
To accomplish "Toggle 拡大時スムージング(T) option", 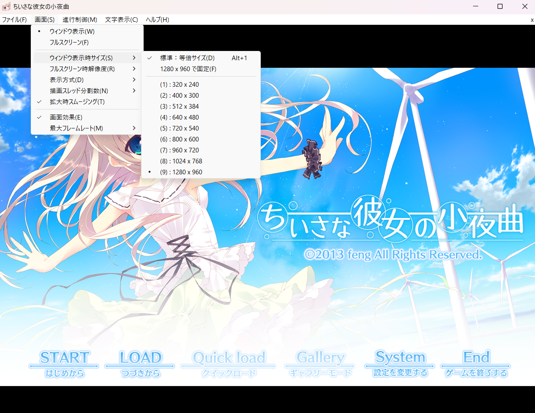I will [87, 101].
